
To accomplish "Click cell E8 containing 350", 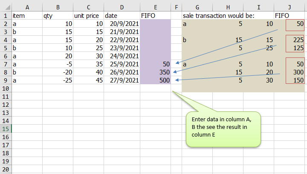I will [155, 72].
